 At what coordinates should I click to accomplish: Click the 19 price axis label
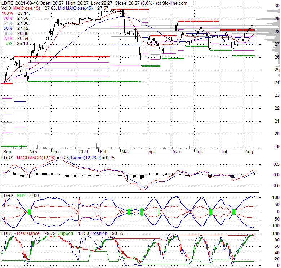coord(277,147)
